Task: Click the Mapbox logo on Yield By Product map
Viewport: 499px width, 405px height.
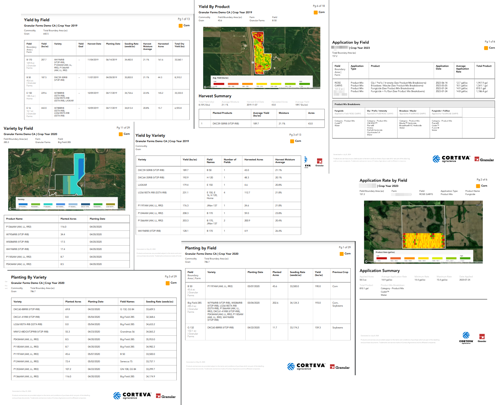Action: [209, 87]
